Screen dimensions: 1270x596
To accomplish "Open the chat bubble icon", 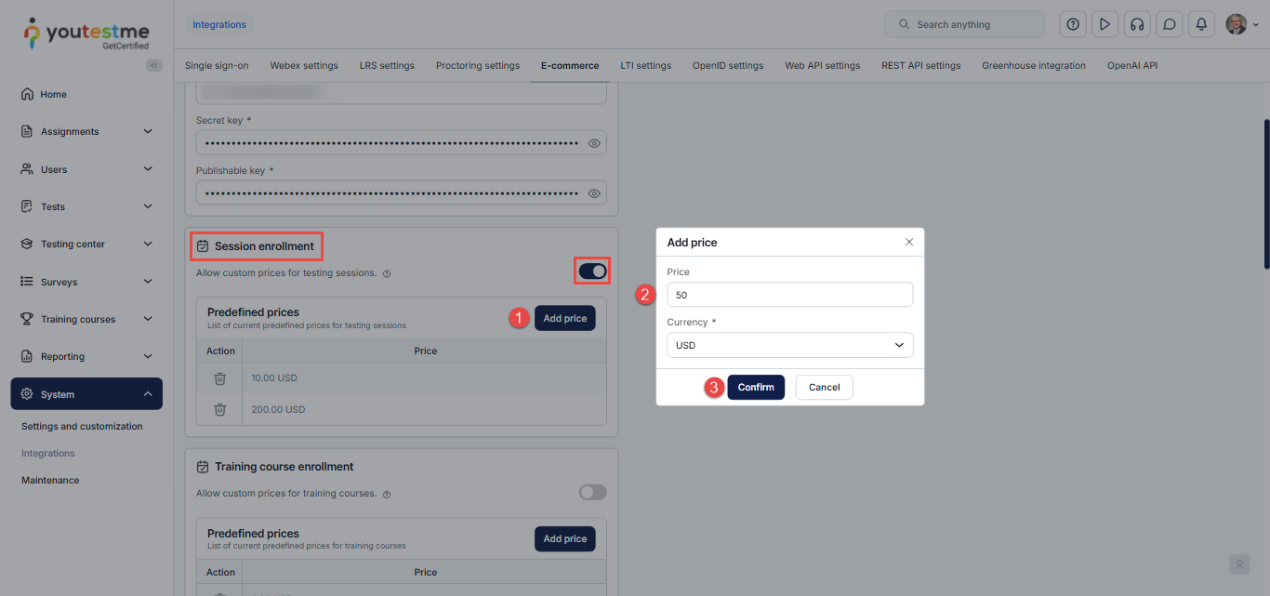I will point(1170,24).
